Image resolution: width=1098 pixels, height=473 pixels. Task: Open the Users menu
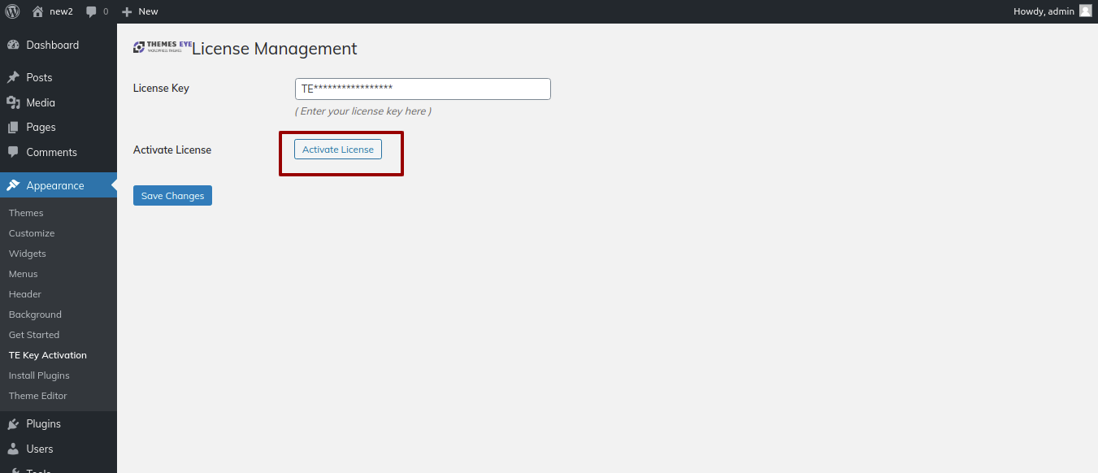(39, 449)
